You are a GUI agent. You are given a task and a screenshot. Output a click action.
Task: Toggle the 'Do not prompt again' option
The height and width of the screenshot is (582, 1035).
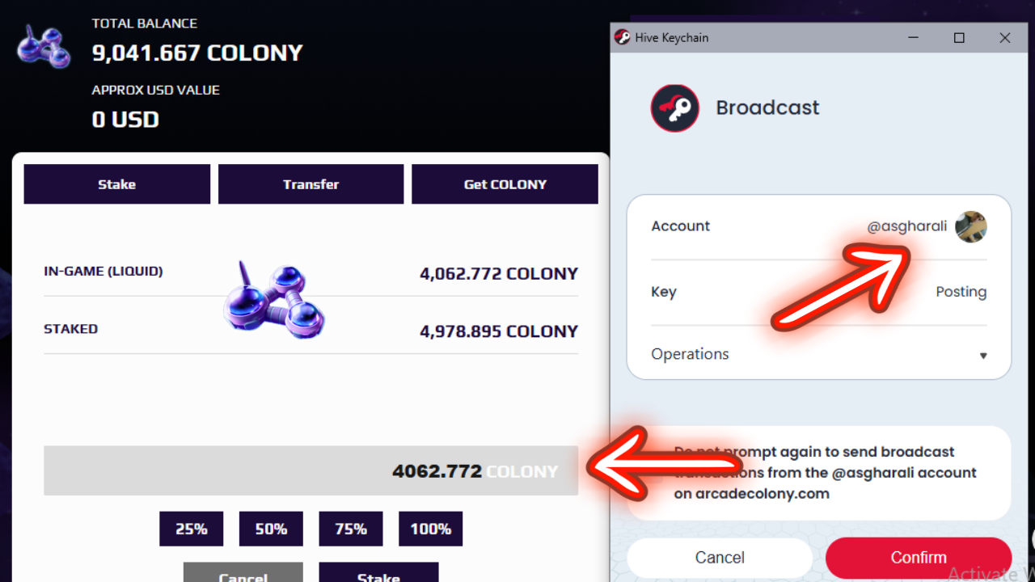tap(657, 473)
